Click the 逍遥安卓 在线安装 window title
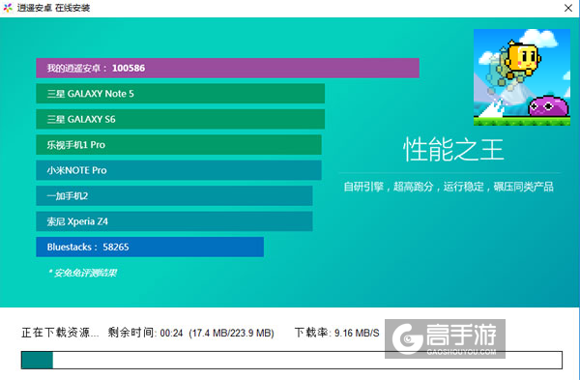 click(53, 8)
